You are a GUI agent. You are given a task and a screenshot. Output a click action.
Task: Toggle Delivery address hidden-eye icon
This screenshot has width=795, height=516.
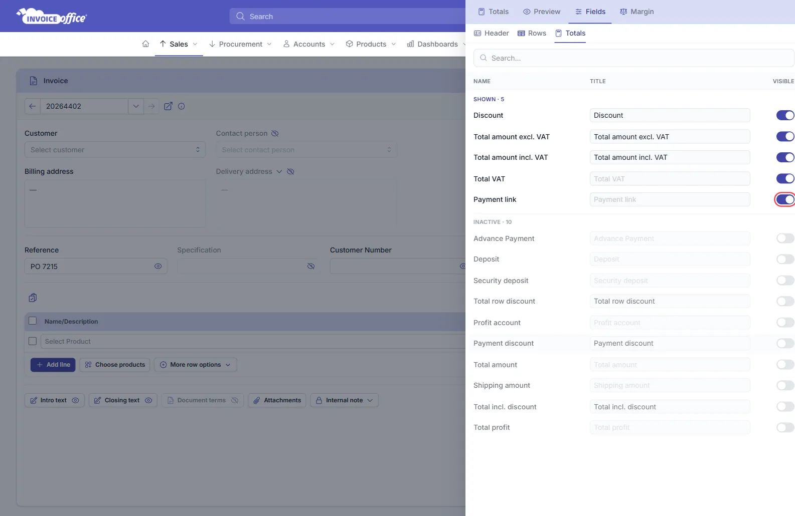coord(290,171)
